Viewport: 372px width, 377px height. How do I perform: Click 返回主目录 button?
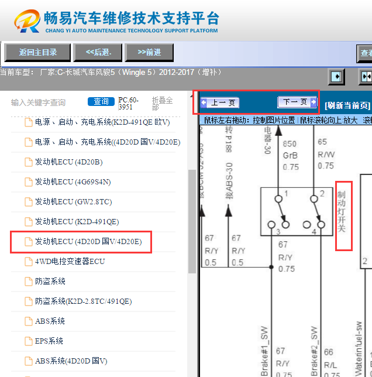pos(37,53)
